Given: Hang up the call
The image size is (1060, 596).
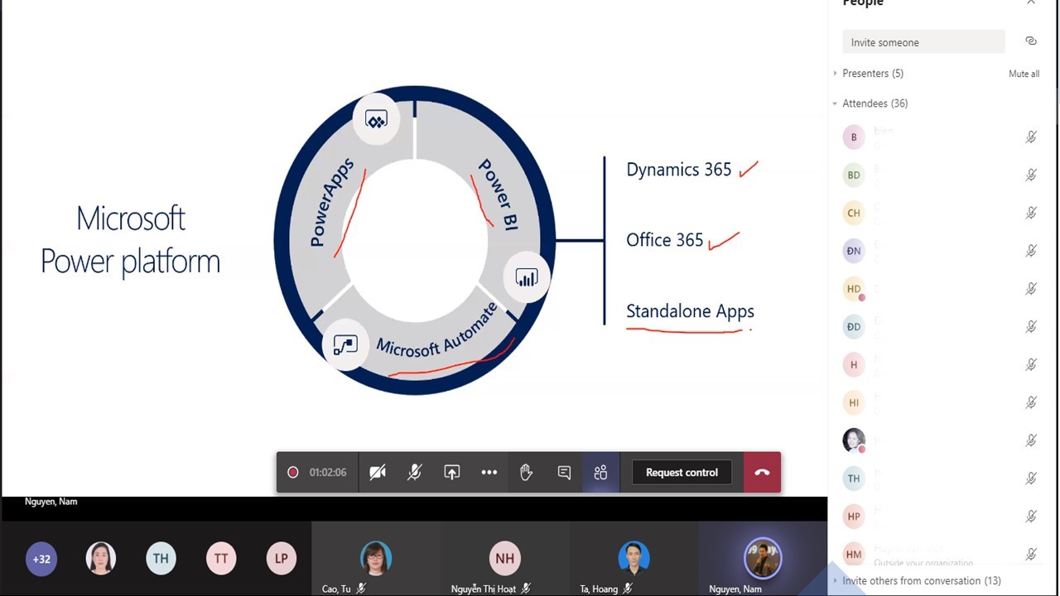Looking at the screenshot, I should tap(762, 472).
